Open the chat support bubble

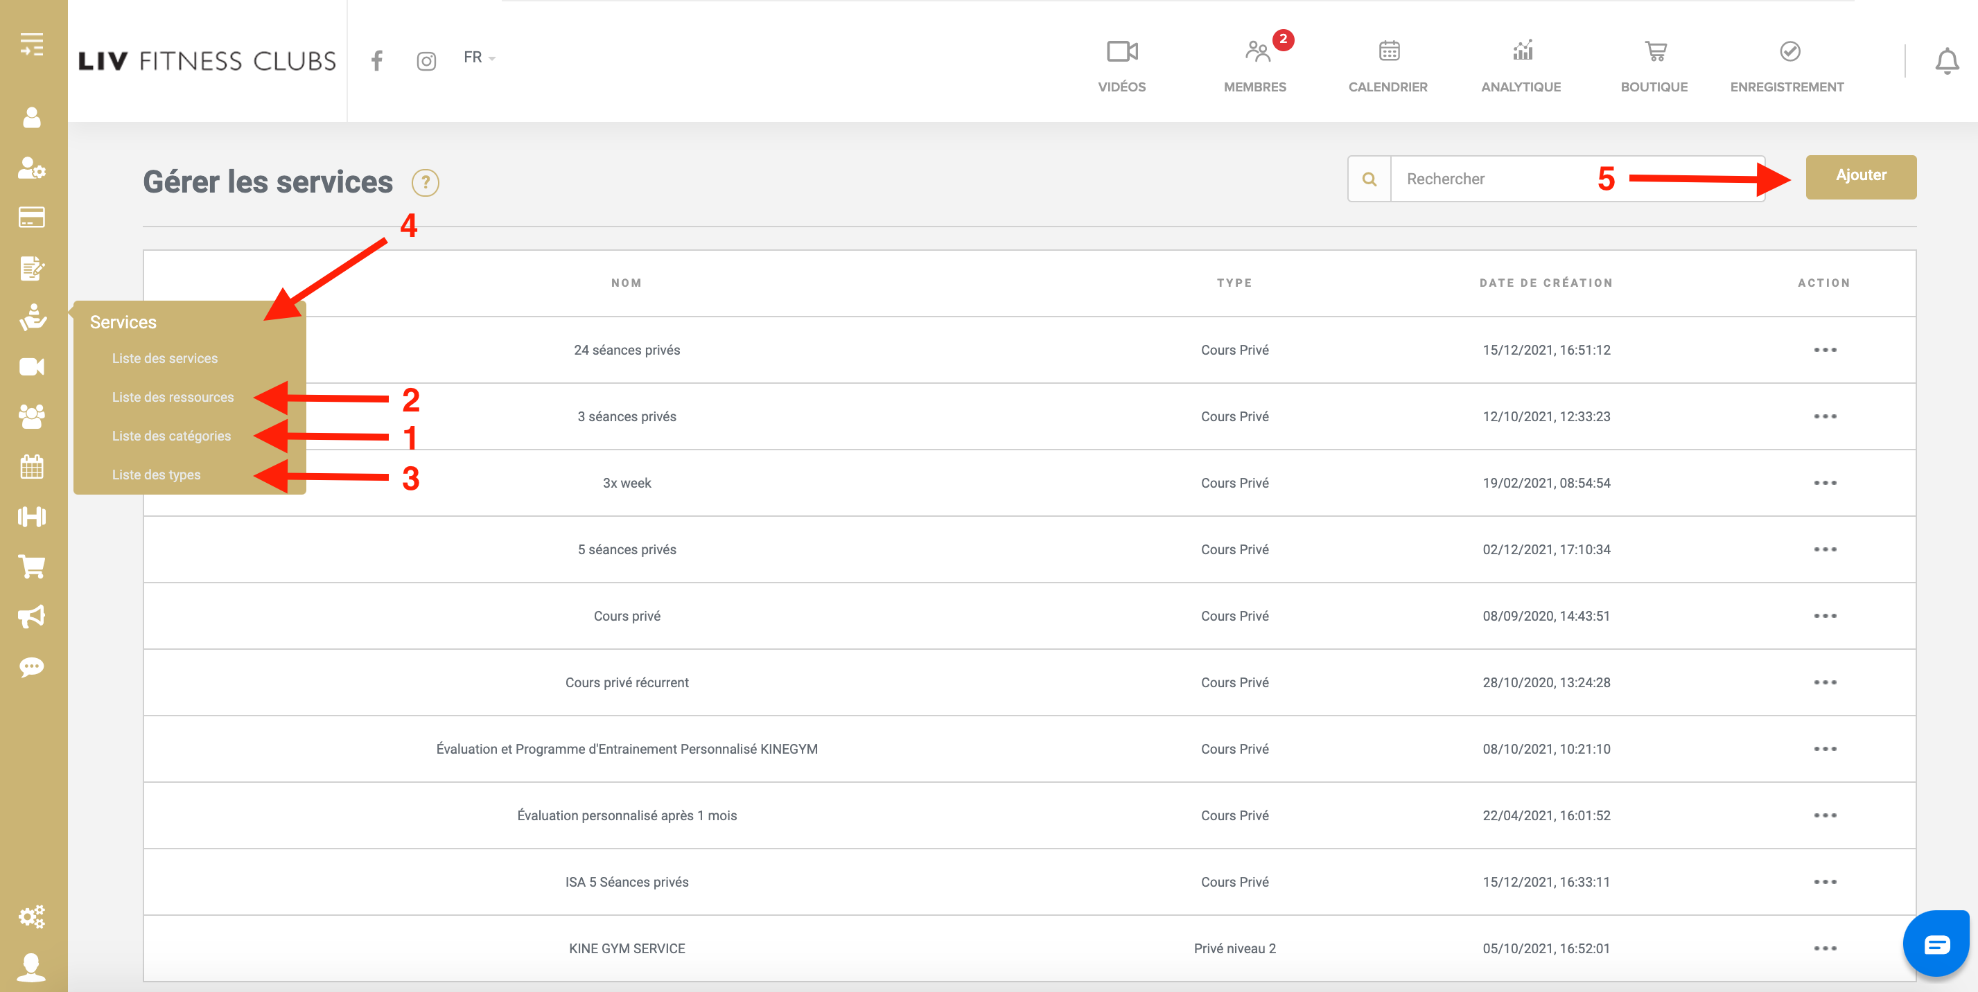click(x=1936, y=943)
